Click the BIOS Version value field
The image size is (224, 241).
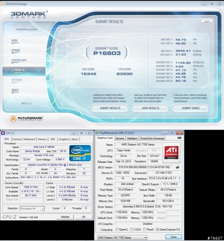click(x=144, y=167)
